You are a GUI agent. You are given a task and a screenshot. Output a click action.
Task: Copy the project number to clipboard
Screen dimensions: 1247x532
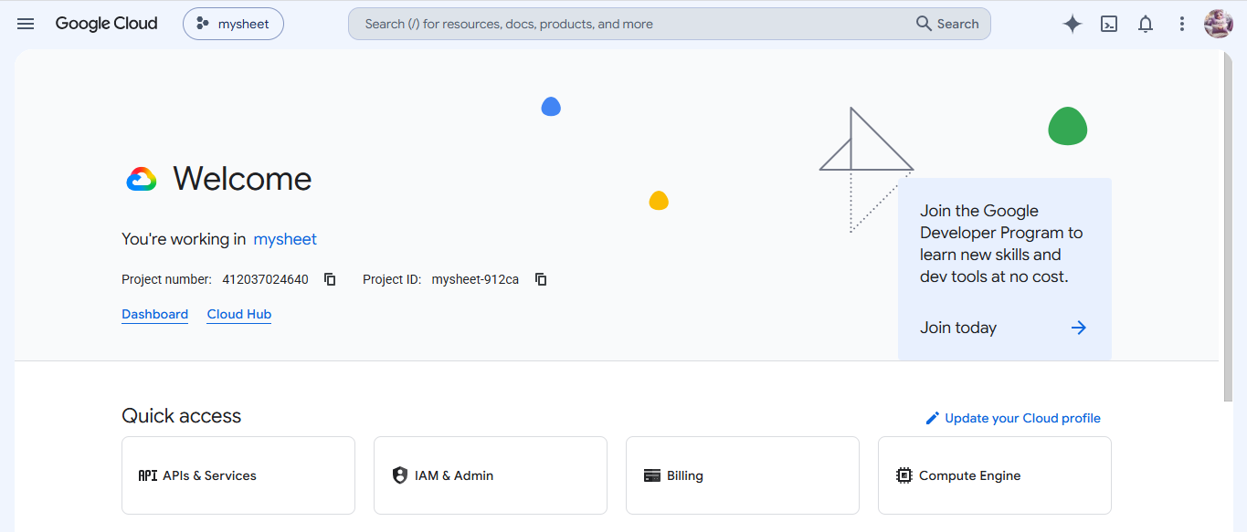point(331,279)
